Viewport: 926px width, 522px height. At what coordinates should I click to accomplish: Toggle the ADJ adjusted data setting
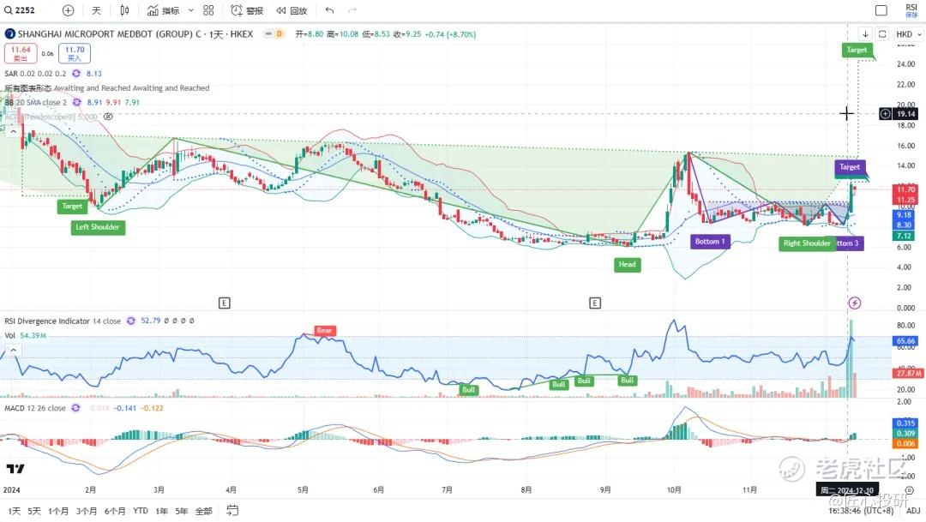point(913,511)
